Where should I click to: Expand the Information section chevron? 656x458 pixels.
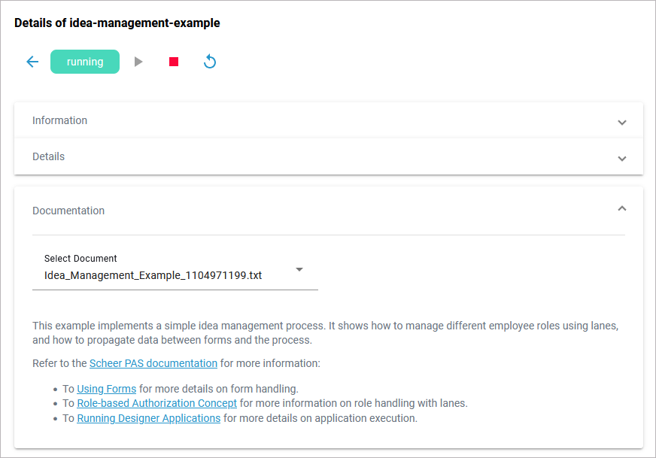[x=621, y=122]
